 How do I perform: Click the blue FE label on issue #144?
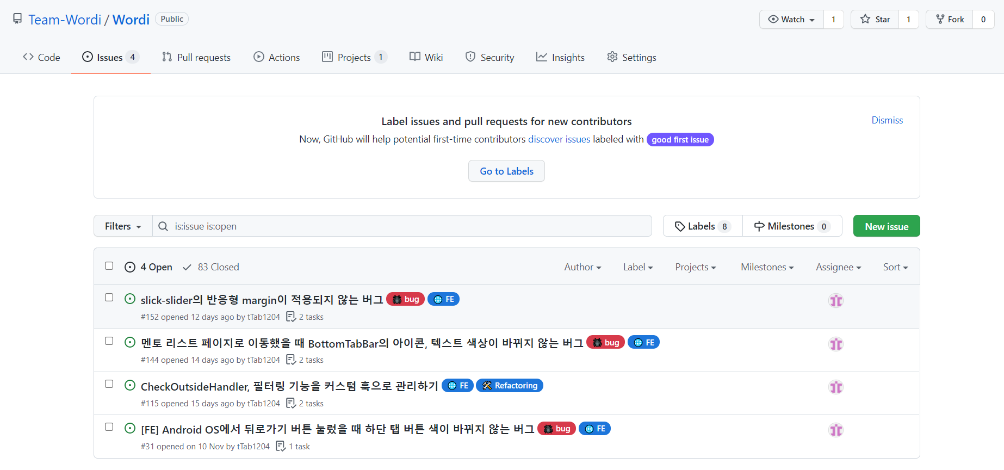pos(643,342)
